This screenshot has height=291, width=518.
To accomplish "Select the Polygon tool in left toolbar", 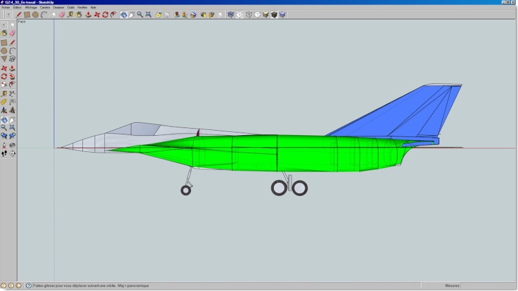I will click(4, 59).
